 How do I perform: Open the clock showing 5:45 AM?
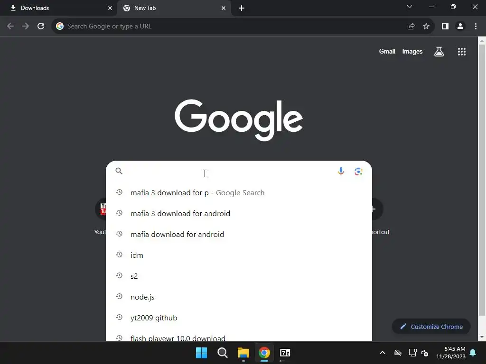(451, 353)
